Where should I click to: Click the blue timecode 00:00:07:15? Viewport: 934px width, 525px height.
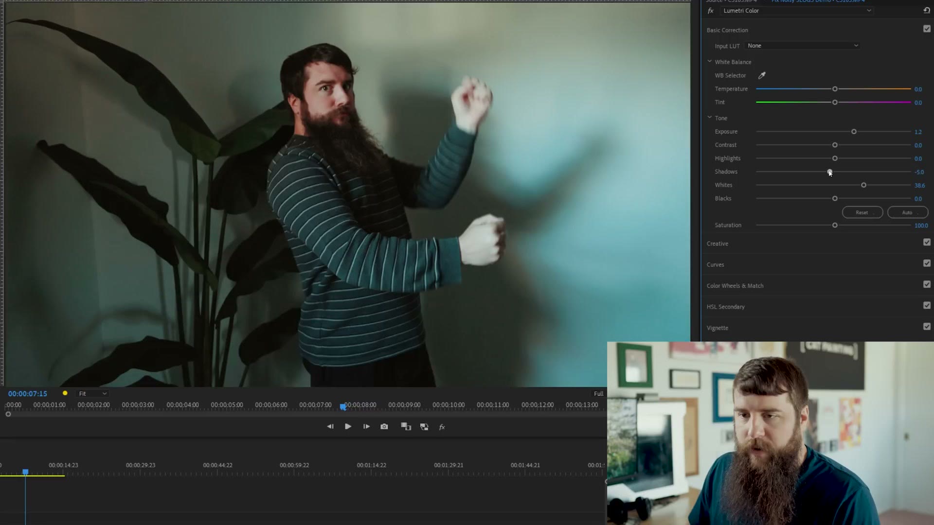(x=28, y=394)
